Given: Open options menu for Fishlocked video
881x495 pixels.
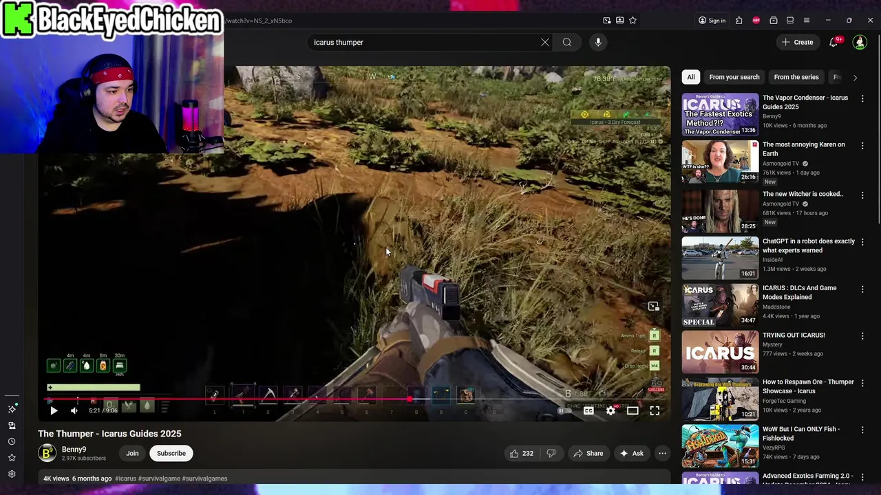Looking at the screenshot, I should 862,430.
